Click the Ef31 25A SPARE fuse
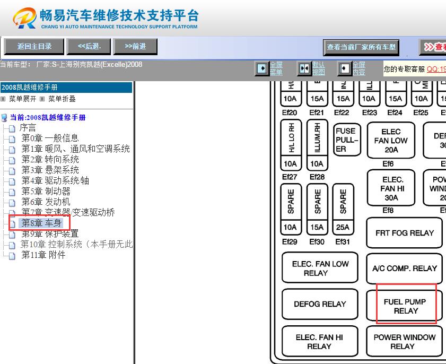Viewport: 446px width, 364px height. (x=343, y=209)
